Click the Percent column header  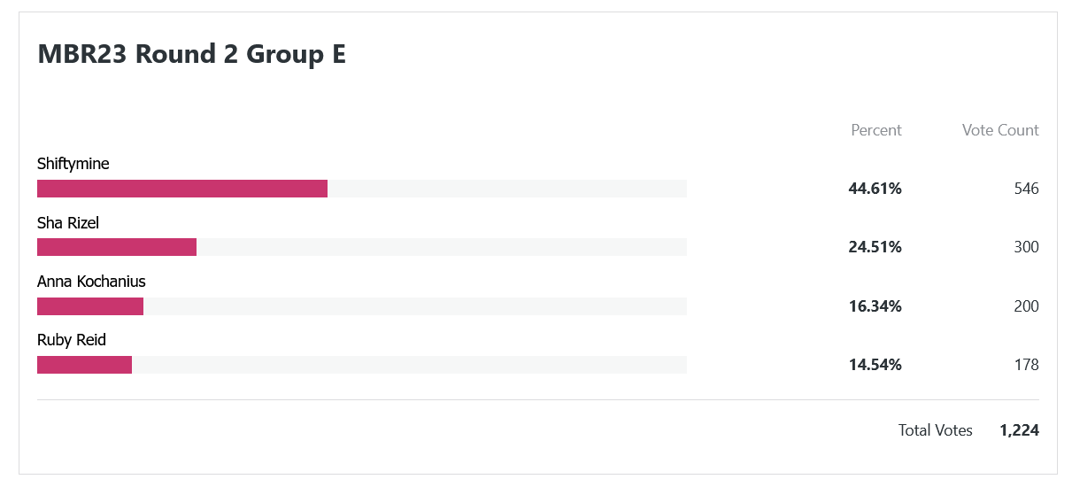point(876,130)
